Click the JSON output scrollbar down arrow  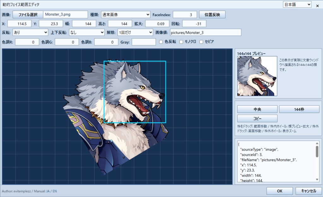click(317, 179)
